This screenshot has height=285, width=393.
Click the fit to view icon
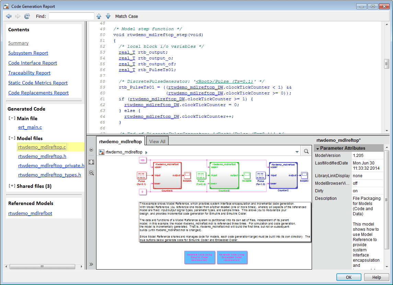pos(91,162)
